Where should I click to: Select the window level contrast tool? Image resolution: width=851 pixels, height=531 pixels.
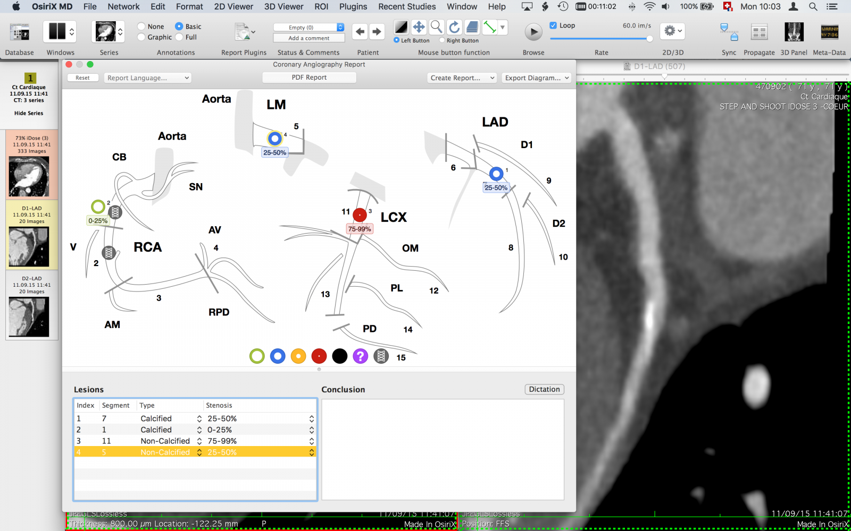click(x=401, y=27)
